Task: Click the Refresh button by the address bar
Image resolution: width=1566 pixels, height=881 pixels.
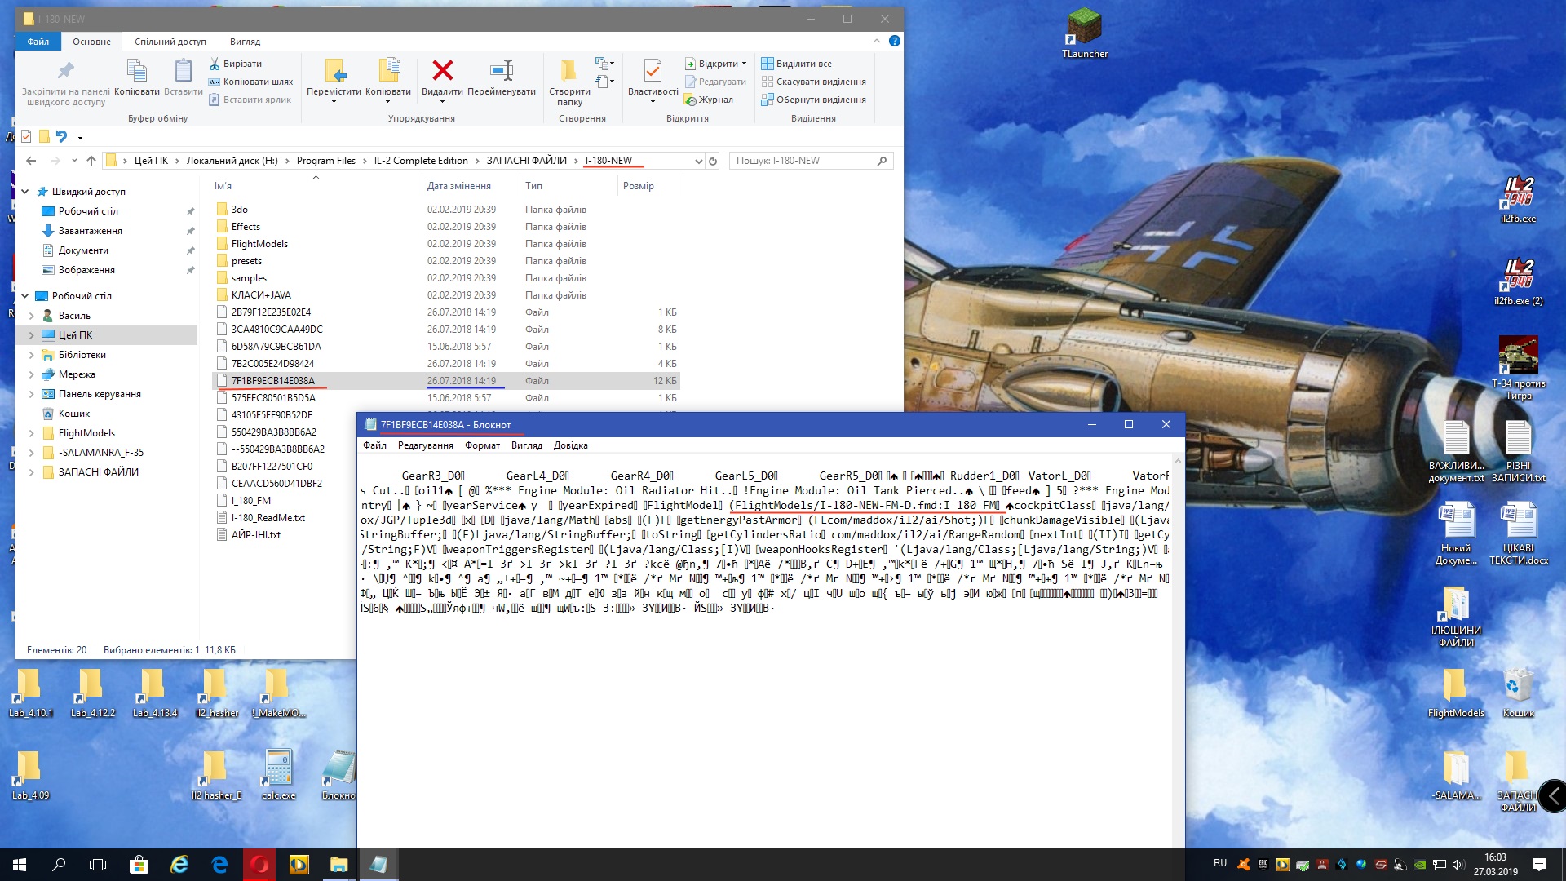Action: tap(713, 161)
